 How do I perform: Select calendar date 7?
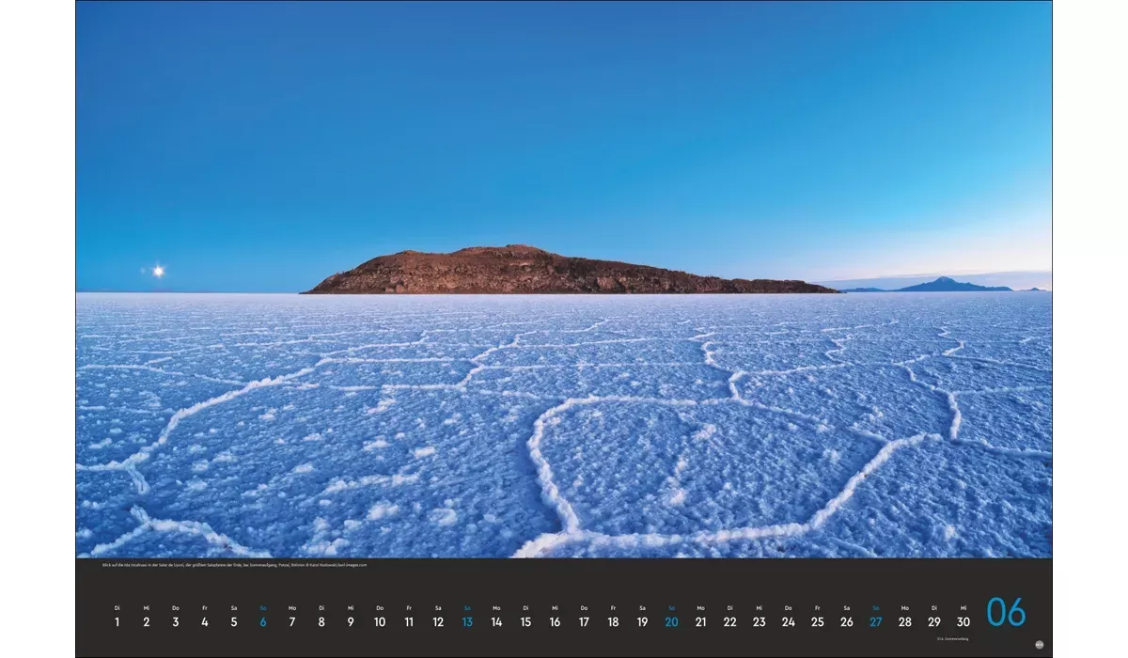[x=292, y=622]
